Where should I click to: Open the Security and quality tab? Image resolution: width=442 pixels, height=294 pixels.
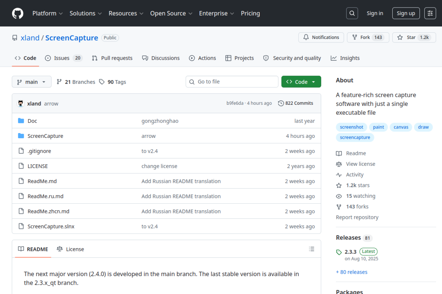click(292, 58)
